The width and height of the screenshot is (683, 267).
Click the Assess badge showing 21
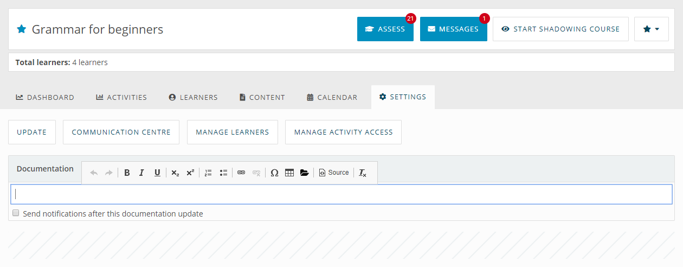tap(410, 18)
